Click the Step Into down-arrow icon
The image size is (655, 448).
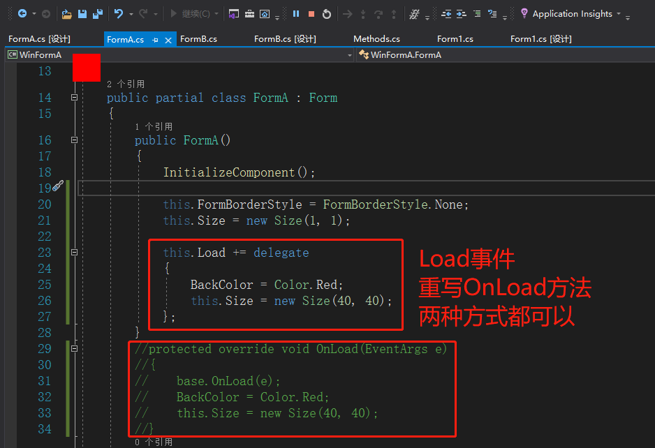[363, 14]
